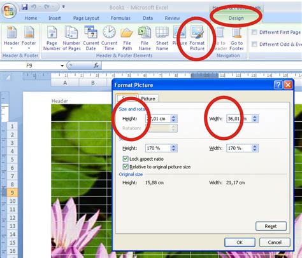Select row 1 header
302x258 pixels.
pos(12,126)
